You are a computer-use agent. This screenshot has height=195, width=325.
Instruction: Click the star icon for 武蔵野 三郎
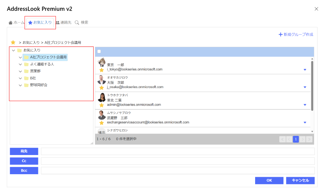[x=101, y=123]
